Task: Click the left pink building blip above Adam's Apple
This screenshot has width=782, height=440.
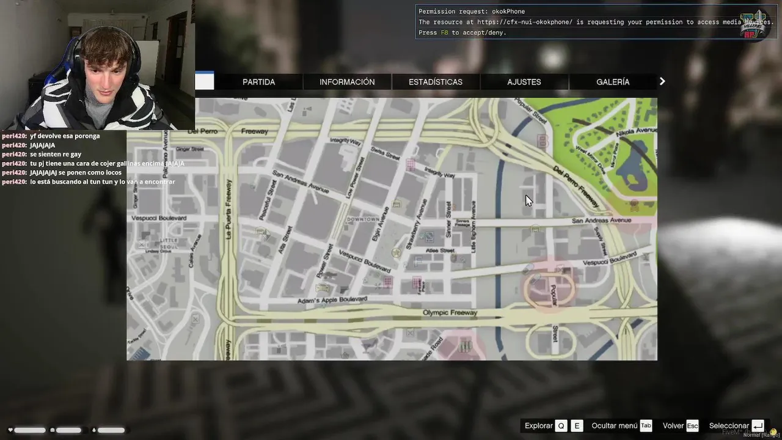Action: (x=387, y=282)
